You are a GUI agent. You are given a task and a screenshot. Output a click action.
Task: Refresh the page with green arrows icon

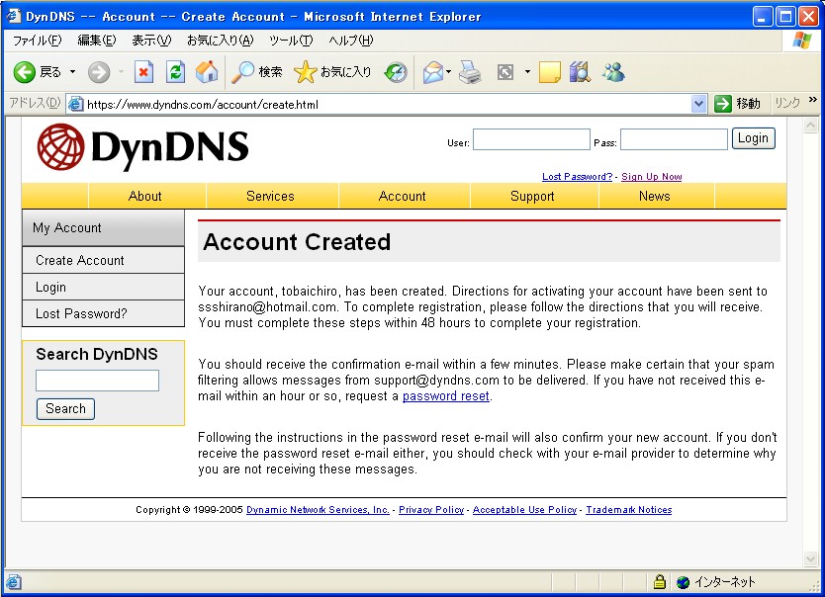click(175, 72)
